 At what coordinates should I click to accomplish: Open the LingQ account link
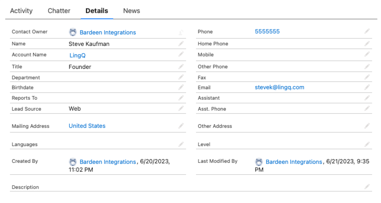tap(78, 55)
